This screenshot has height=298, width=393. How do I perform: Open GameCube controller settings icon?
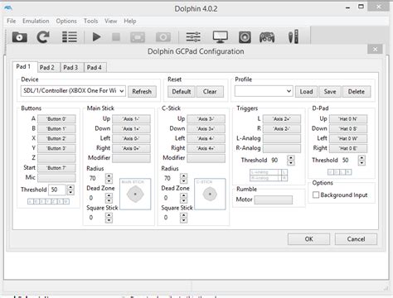click(x=267, y=37)
